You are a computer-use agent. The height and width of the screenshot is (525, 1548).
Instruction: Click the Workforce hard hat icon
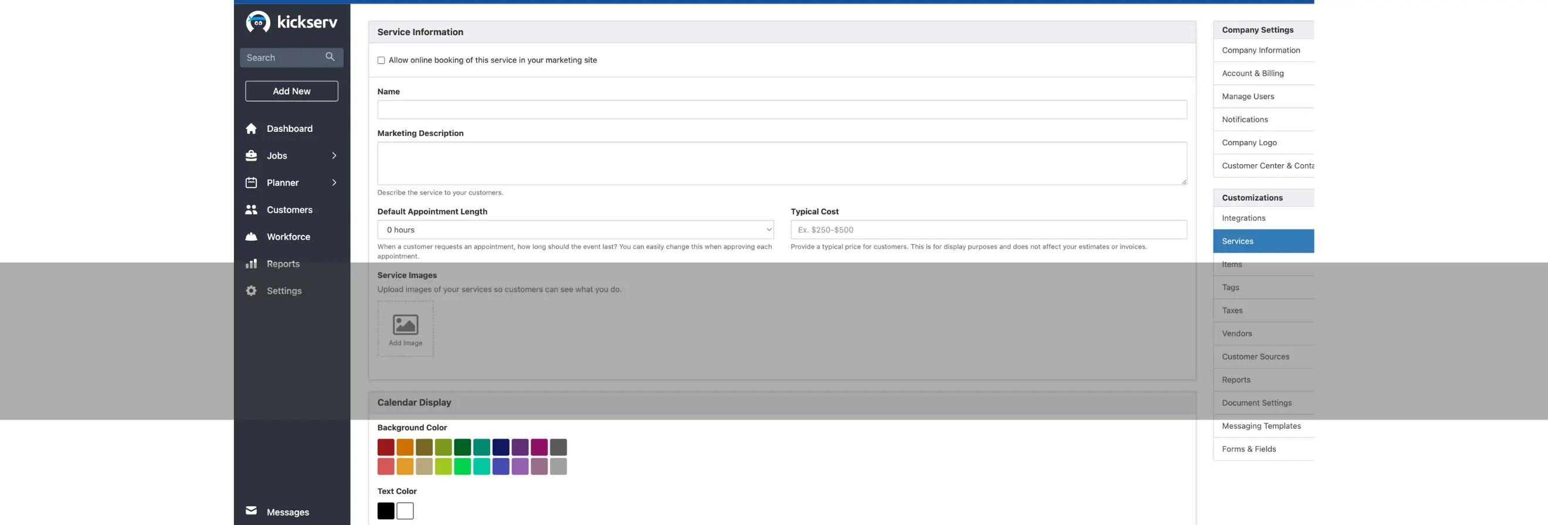coord(251,237)
